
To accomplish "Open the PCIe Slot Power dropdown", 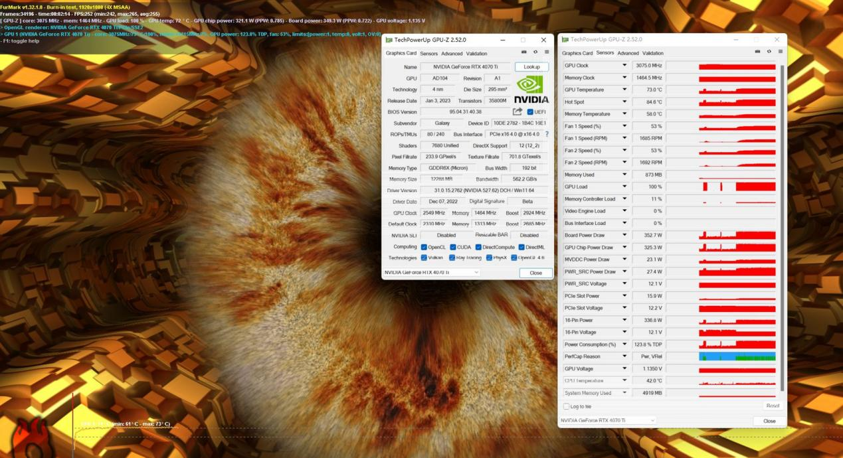I will [624, 296].
